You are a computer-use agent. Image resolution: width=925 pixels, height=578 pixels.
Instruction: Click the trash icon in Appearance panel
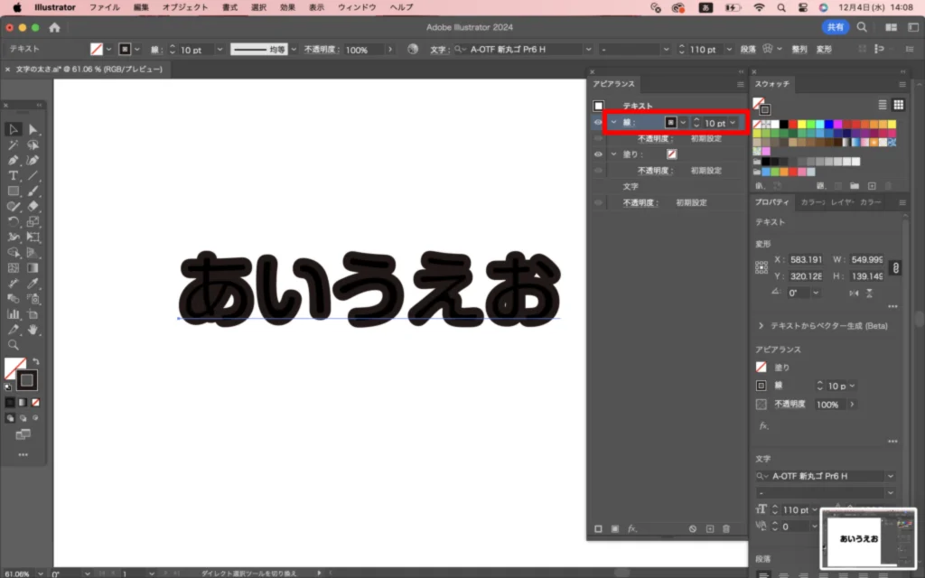point(726,528)
